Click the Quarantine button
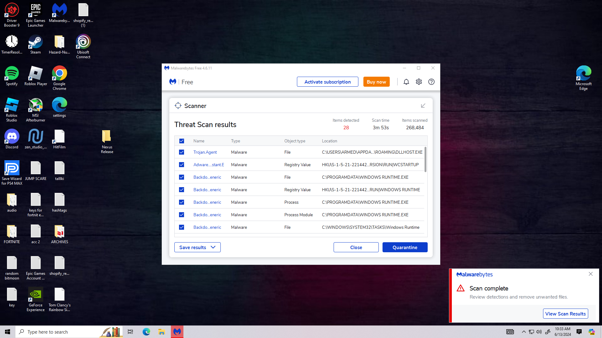This screenshot has height=338, width=602. (405, 247)
